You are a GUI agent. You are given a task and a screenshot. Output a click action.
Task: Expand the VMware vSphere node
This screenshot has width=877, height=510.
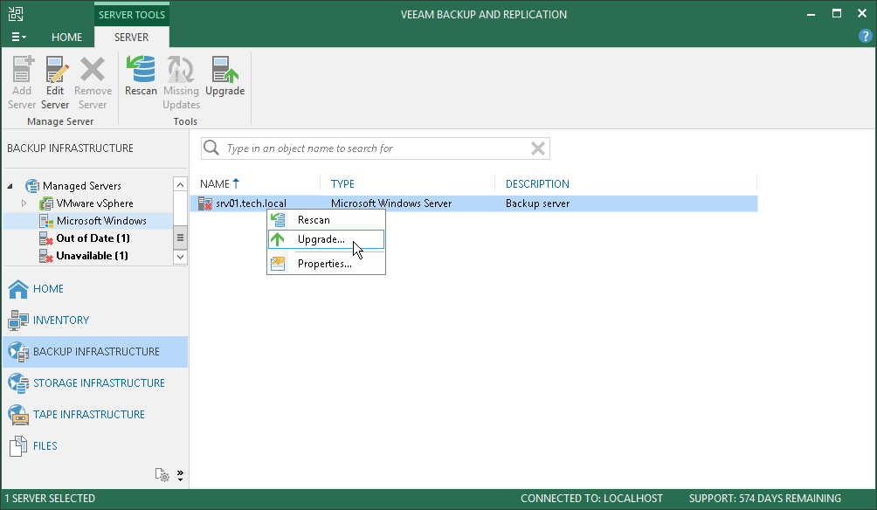pos(24,203)
